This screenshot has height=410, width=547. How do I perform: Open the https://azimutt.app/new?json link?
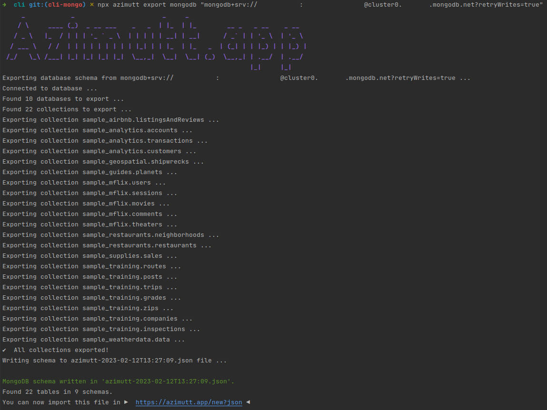pyautogui.click(x=189, y=402)
